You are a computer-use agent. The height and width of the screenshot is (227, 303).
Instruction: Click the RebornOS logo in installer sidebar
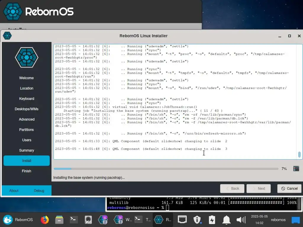27,58
